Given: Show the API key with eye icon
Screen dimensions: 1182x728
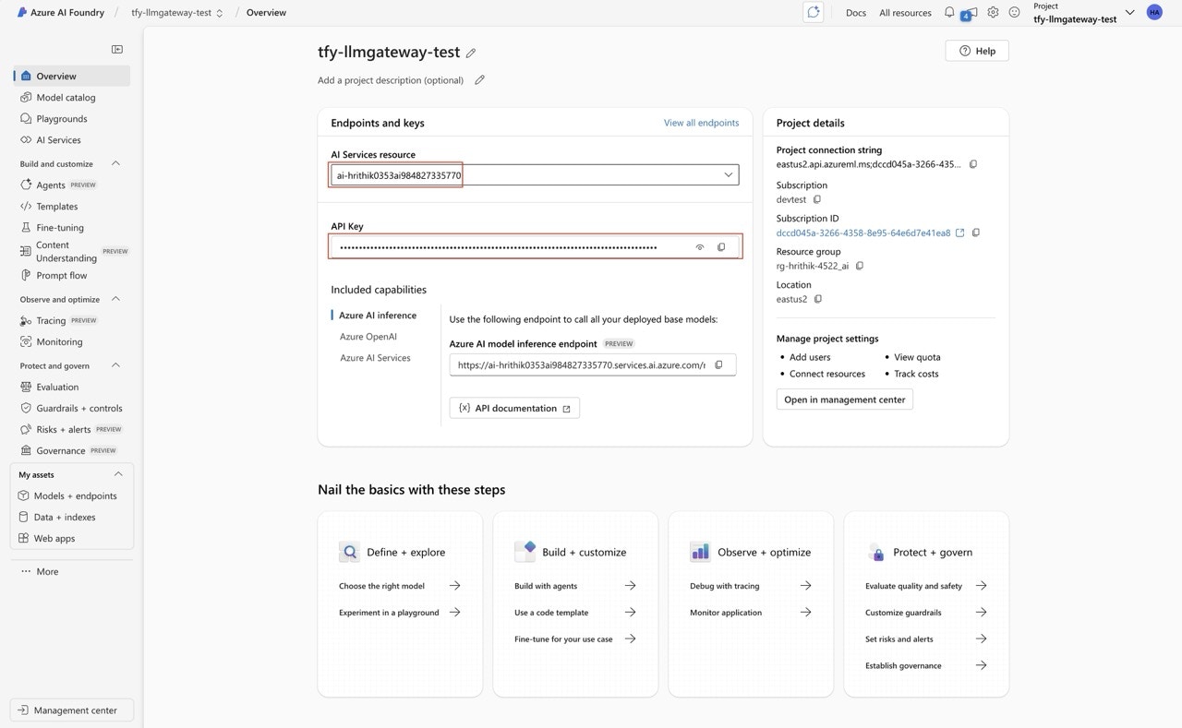Looking at the screenshot, I should [x=700, y=247].
